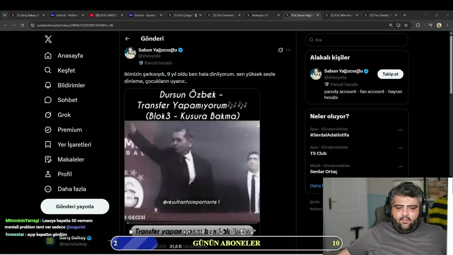
Task: Switch to the FULL MATCH YouTube tab
Action: point(106,15)
